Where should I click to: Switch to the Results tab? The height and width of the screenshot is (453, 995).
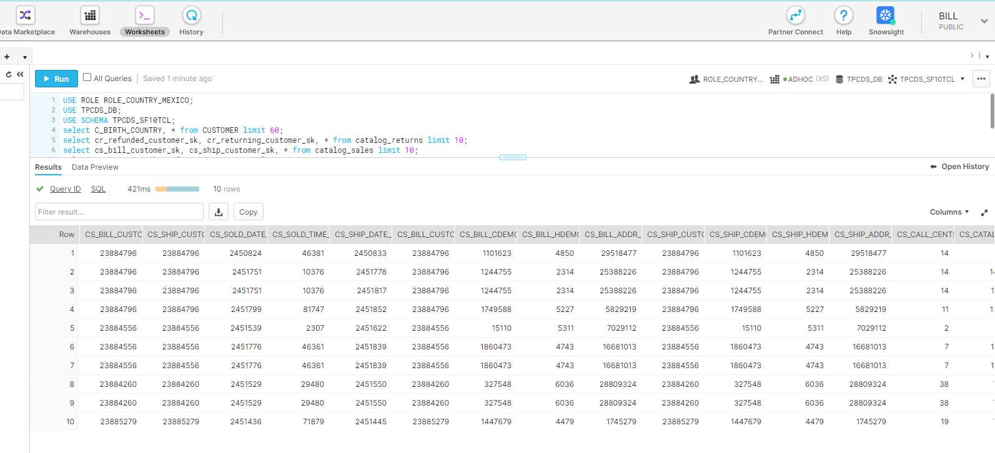pyautogui.click(x=48, y=167)
